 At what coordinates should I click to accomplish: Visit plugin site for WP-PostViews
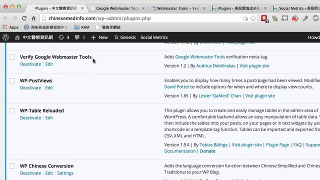pos(260,95)
